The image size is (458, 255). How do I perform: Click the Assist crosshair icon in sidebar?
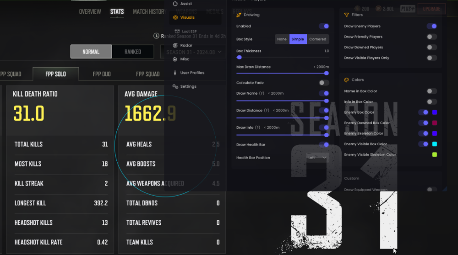pyautogui.click(x=175, y=4)
